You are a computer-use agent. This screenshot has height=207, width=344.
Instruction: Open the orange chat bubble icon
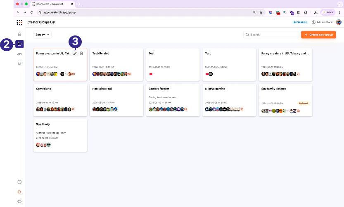[19, 192]
